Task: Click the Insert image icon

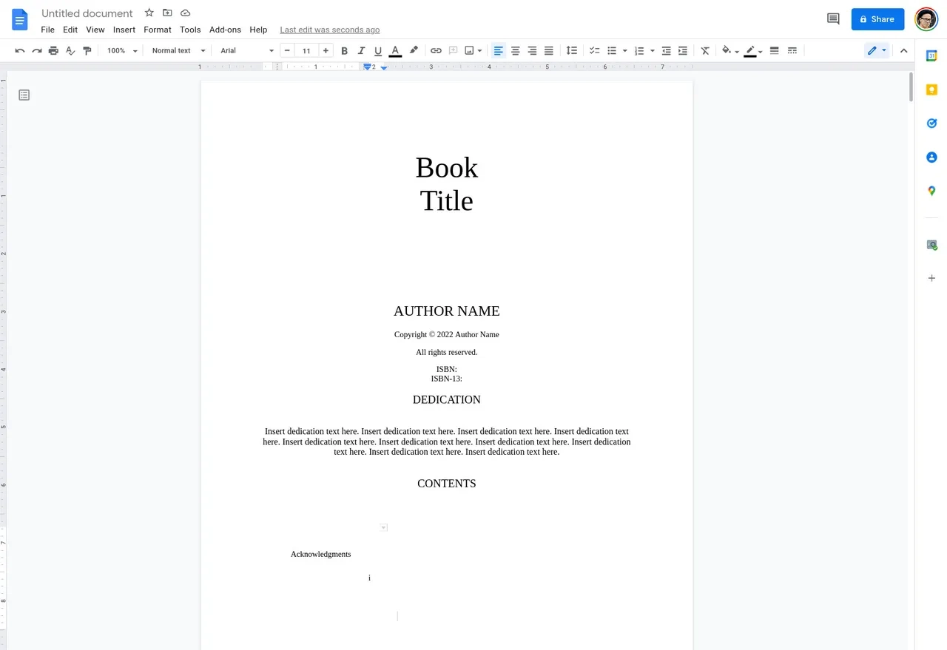Action: pyautogui.click(x=470, y=50)
